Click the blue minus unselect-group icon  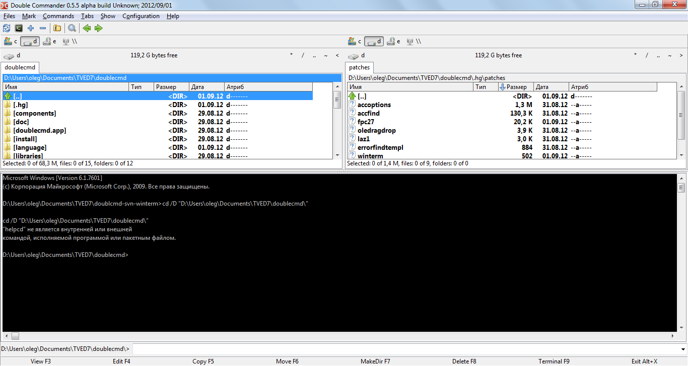[43, 28]
